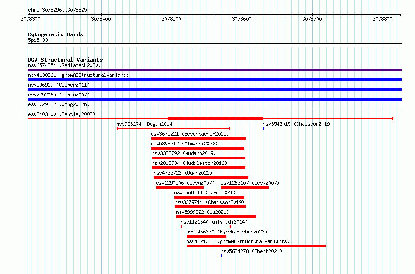
Task: Click the 3078600 ruler position
Action: pyautogui.click(x=242, y=19)
